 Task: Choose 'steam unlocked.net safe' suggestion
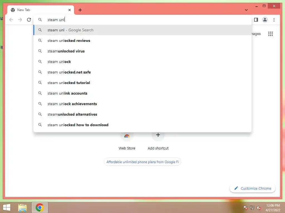tap(142, 72)
